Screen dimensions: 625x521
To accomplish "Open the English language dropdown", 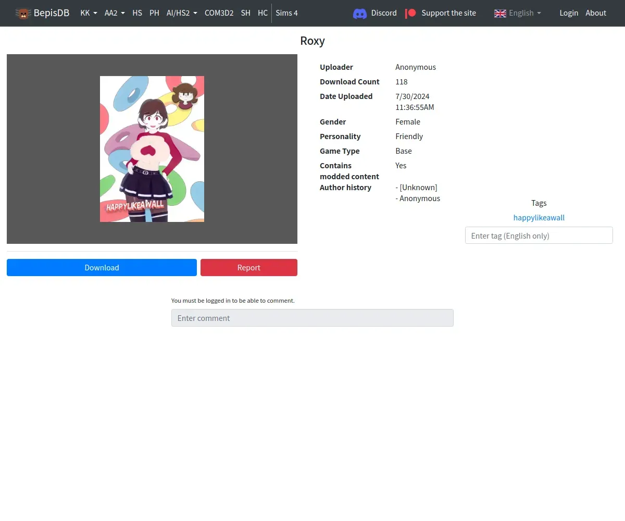I will tap(518, 13).
